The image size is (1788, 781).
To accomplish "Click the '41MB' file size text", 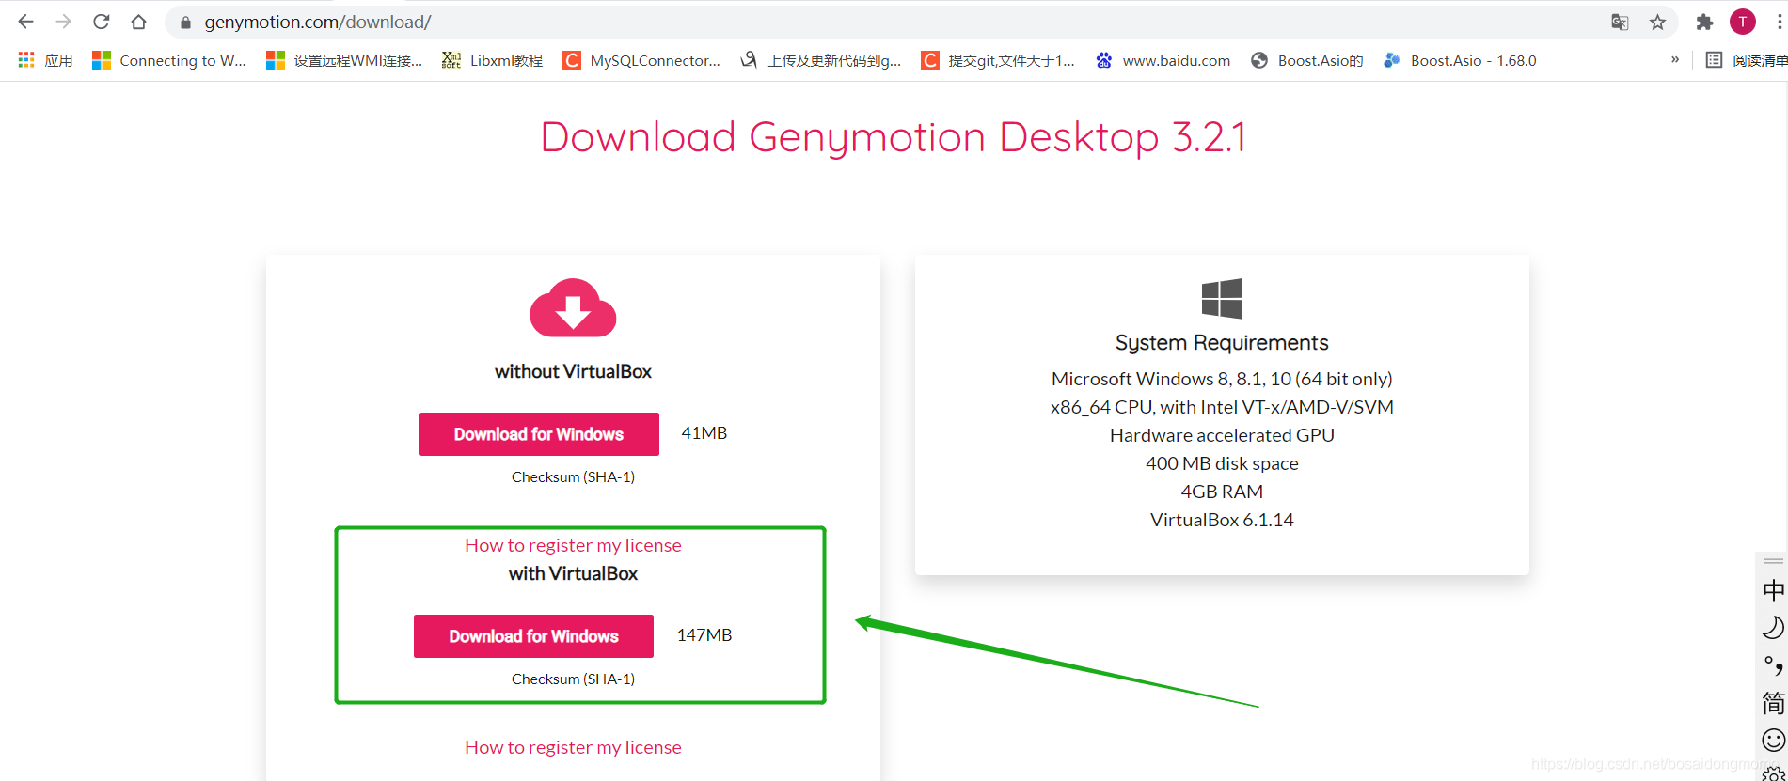I will 704,433.
